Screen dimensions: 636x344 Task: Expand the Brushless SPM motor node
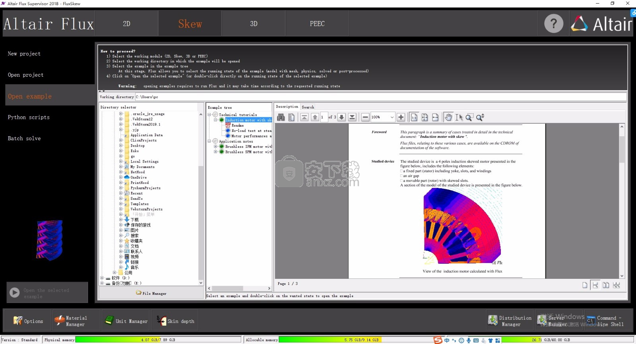tap(216, 152)
